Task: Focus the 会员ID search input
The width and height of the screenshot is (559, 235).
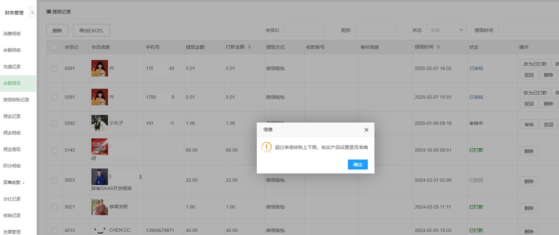Action: click(x=304, y=30)
